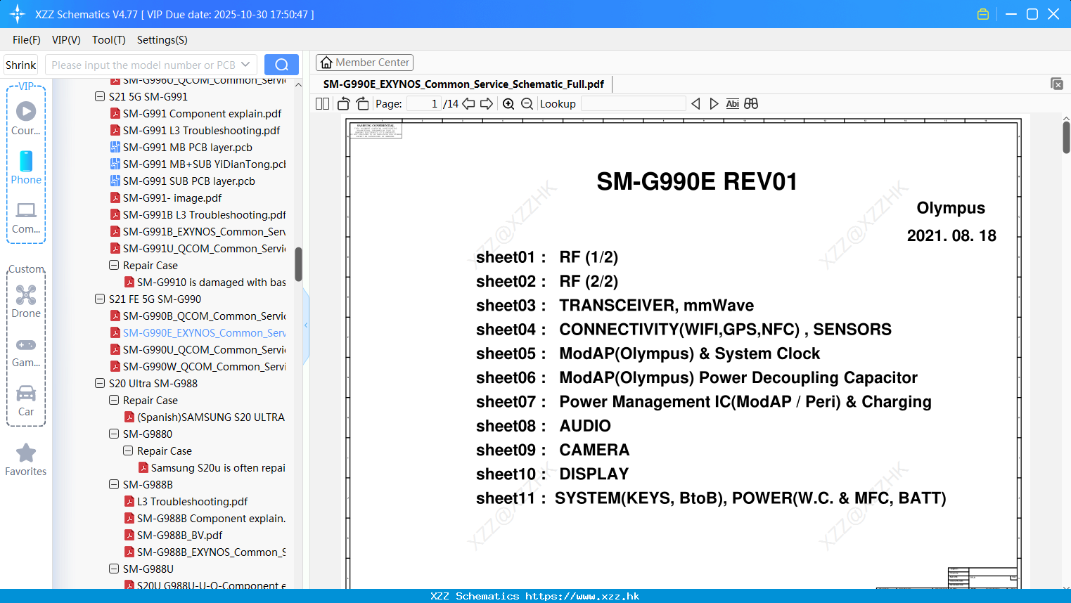The image size is (1071, 603).
Task: Open SM-G991- image.pdf
Action: click(172, 197)
